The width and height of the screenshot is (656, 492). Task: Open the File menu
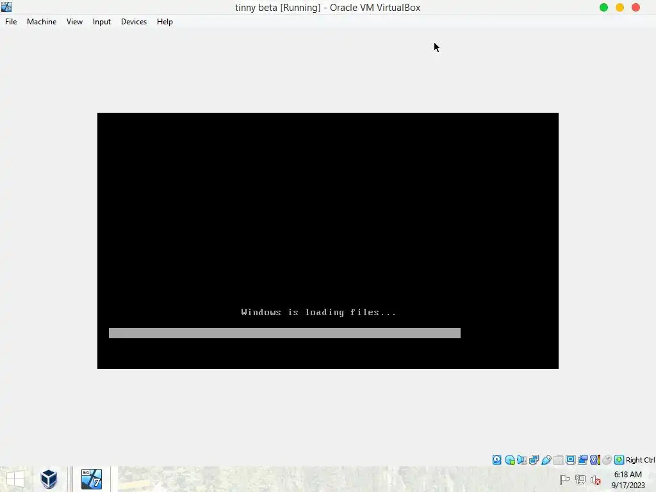pyautogui.click(x=11, y=22)
